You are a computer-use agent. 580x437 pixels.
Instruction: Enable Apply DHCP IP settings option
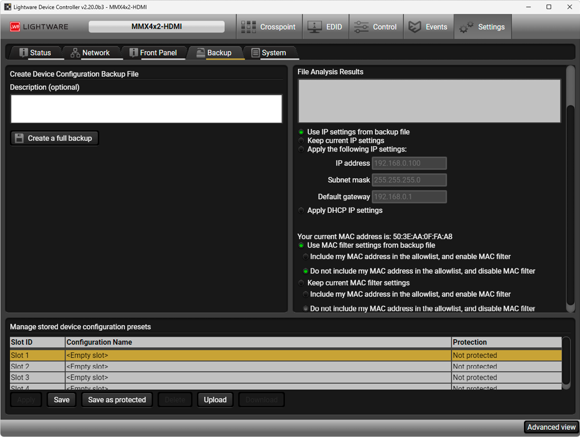[x=302, y=211]
